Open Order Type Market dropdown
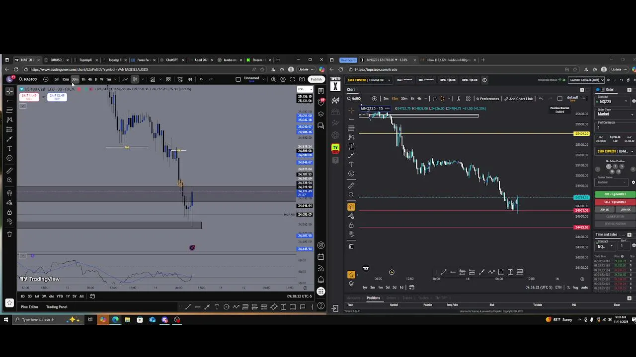 click(x=616, y=114)
